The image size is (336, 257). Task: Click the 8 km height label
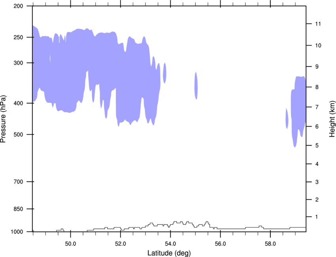pyautogui.click(x=317, y=87)
